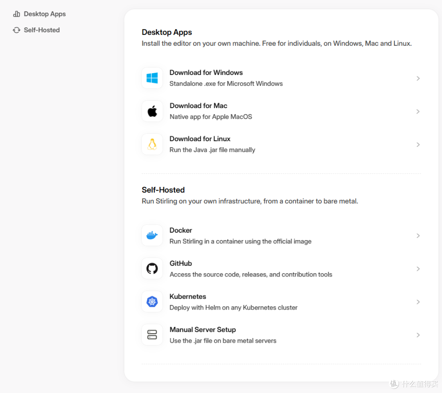Viewport: 442px width, 393px height.
Task: Open the chevron on the Kubernetes row
Action: (x=418, y=302)
